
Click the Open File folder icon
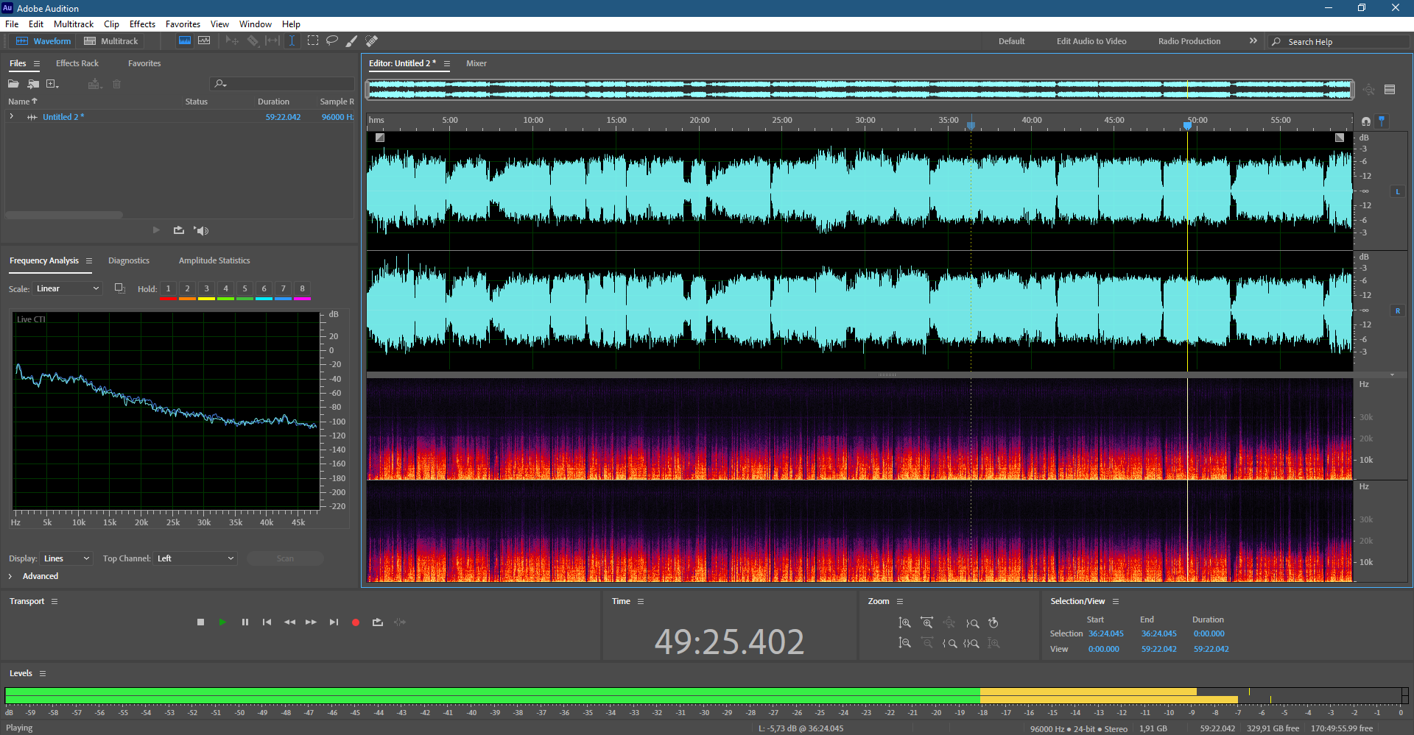pos(14,84)
